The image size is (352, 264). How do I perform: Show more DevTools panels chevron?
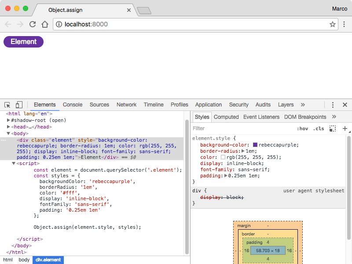point(303,105)
